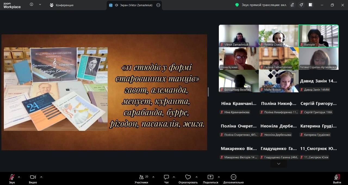The width and height of the screenshot is (348, 185).
Task: Expand audio options arrow next to Звук
Action: (x=19, y=177)
